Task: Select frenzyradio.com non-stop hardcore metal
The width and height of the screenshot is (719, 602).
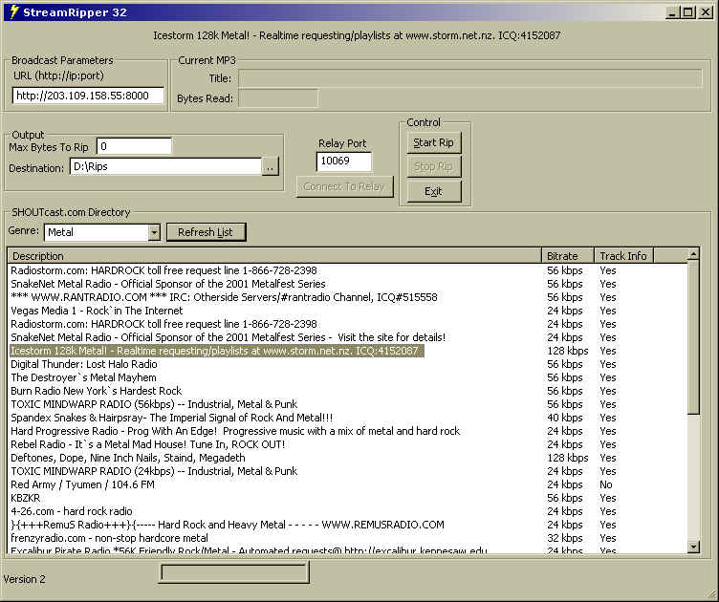Action: (347, 538)
